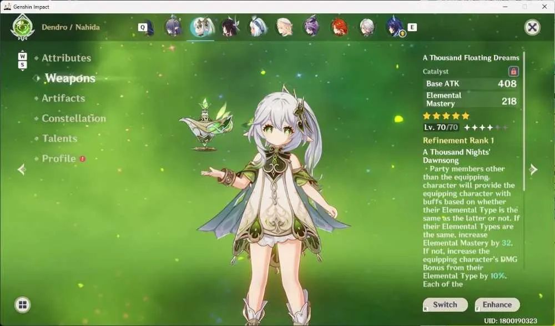Click the gold upgrade arrow badge on last portrait

point(402,34)
